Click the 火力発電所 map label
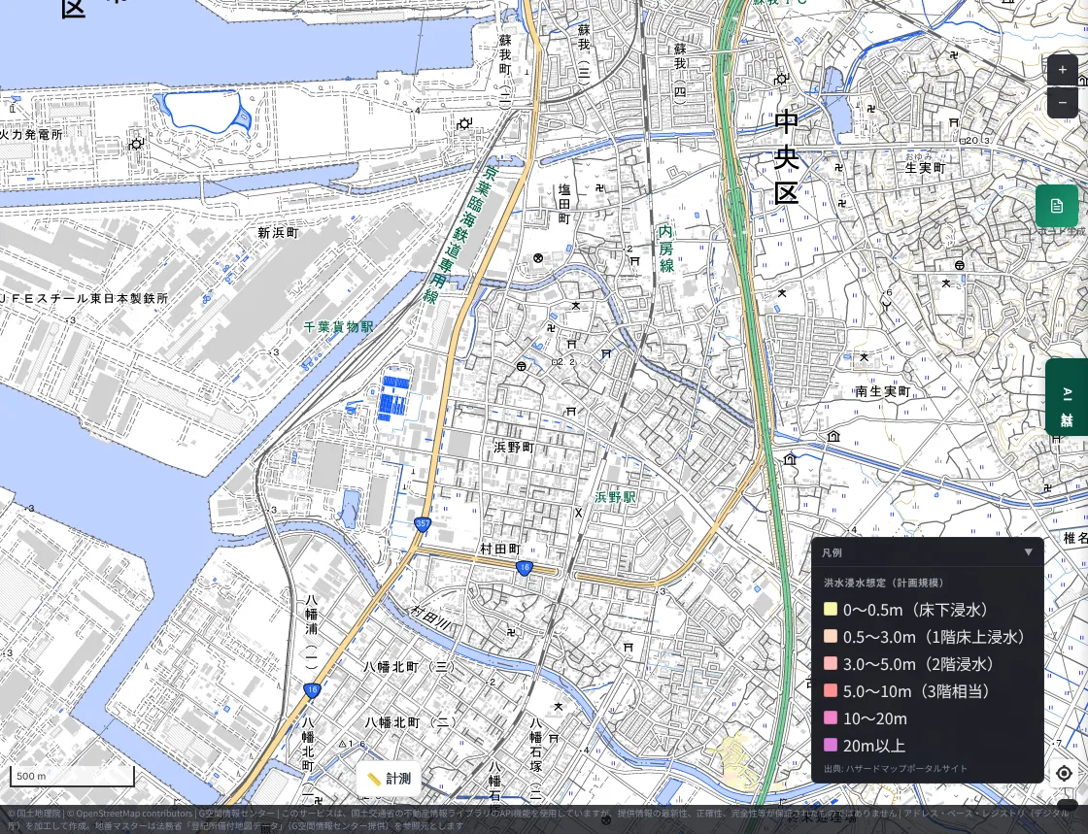 [x=31, y=135]
